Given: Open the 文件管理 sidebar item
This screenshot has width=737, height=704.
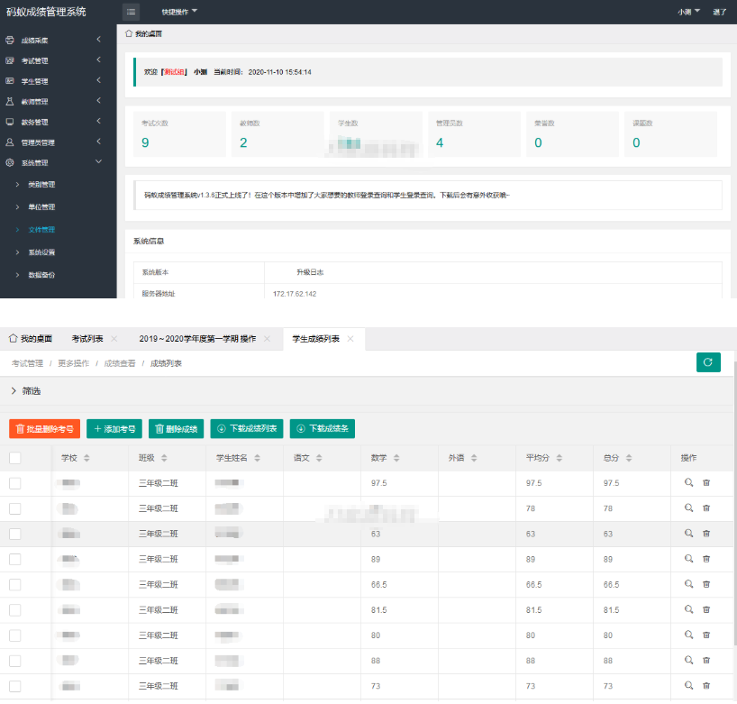Looking at the screenshot, I should pyautogui.click(x=41, y=230).
